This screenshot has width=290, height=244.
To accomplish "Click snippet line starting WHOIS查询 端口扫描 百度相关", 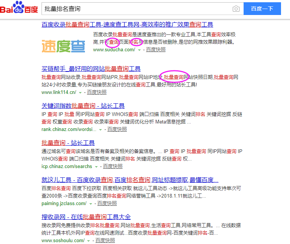I will 116,159.
